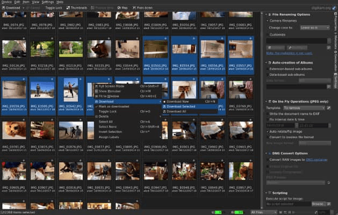338x215 pixels.
Task: Click the Browse script button
Action: click(x=318, y=204)
